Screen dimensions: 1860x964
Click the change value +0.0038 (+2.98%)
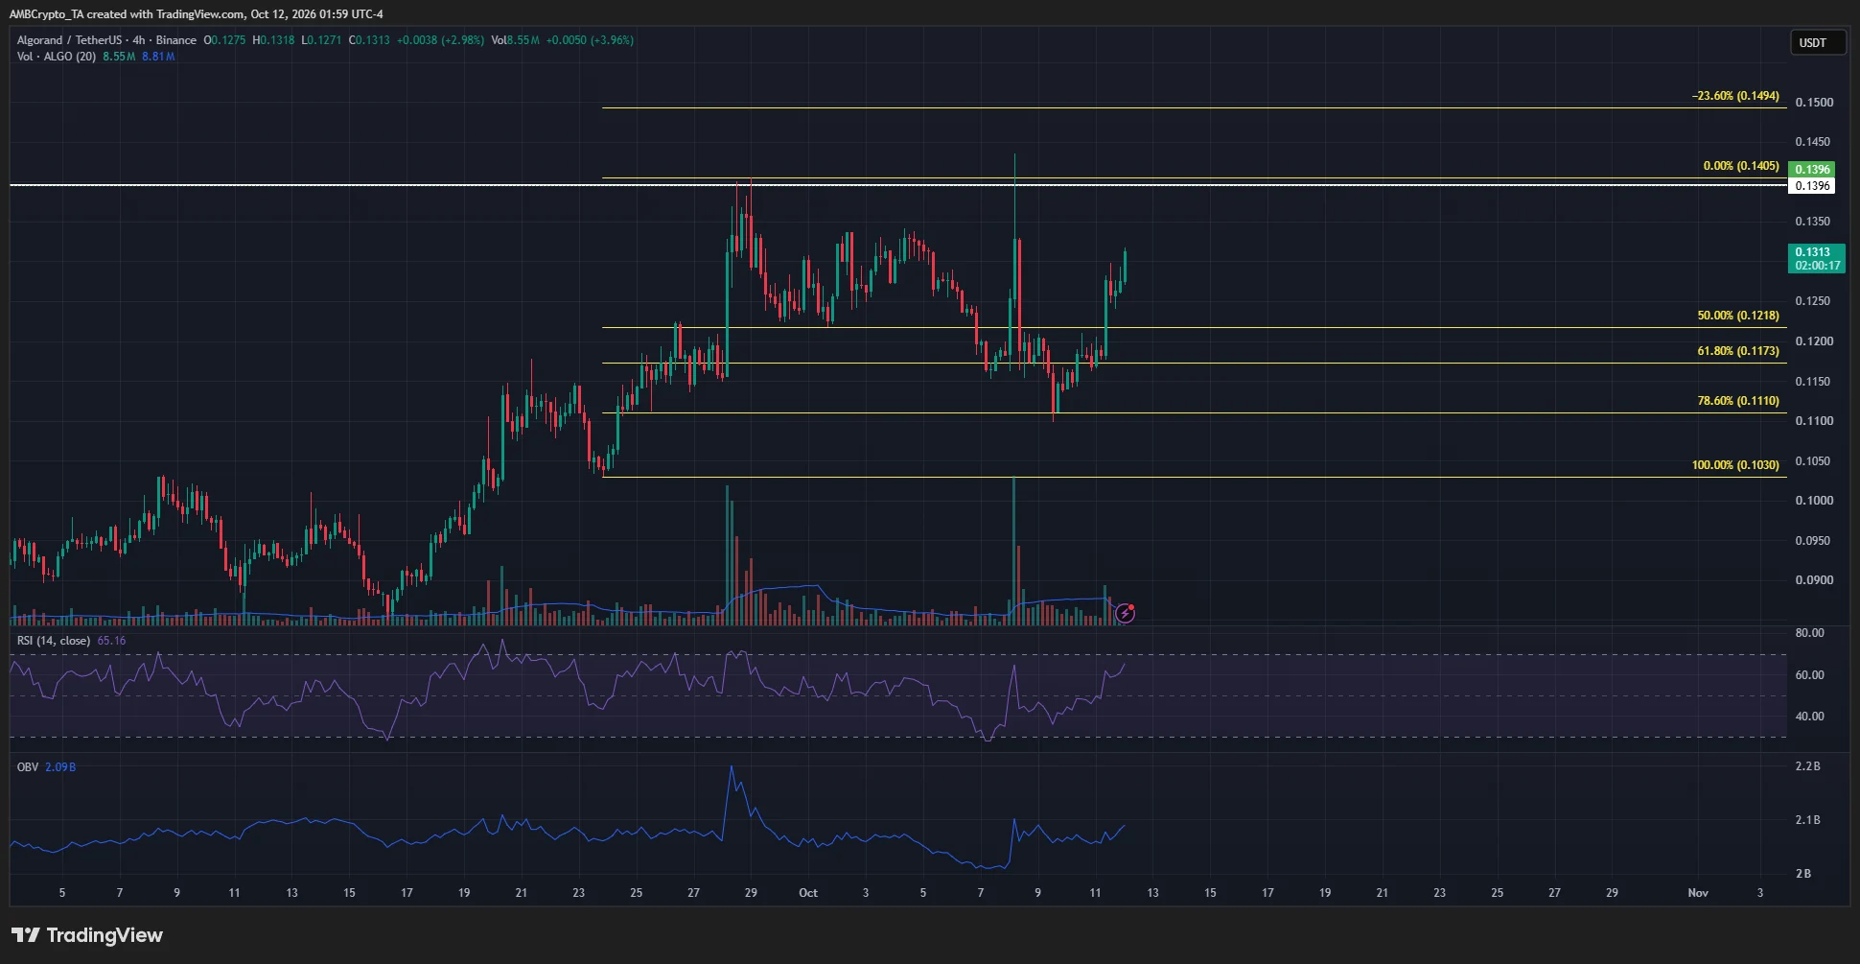coord(440,40)
